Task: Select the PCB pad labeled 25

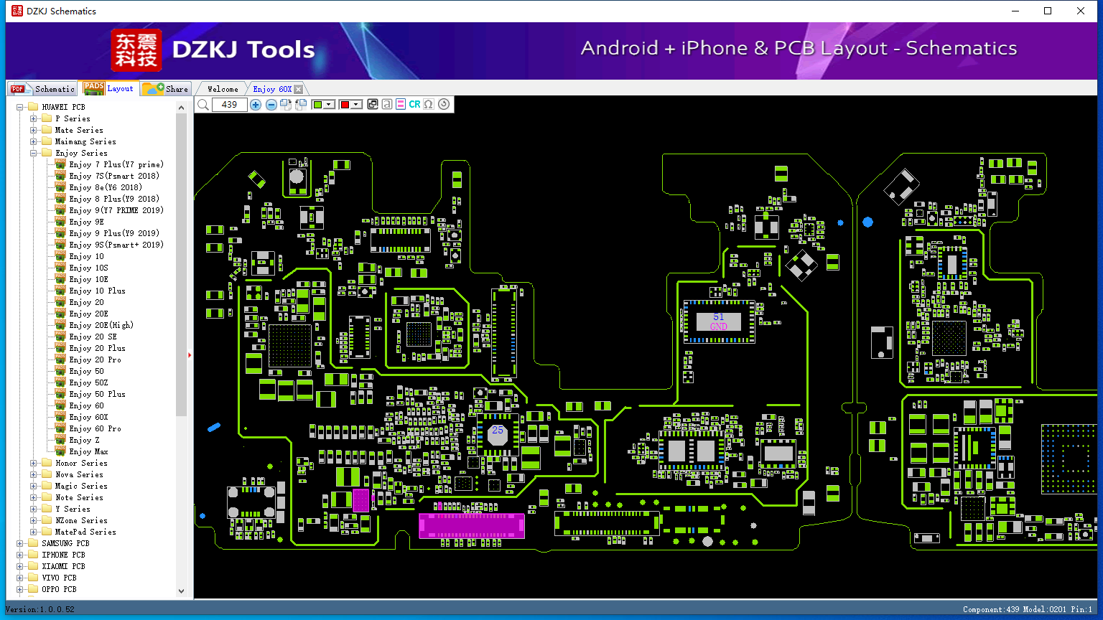Action: click(498, 434)
